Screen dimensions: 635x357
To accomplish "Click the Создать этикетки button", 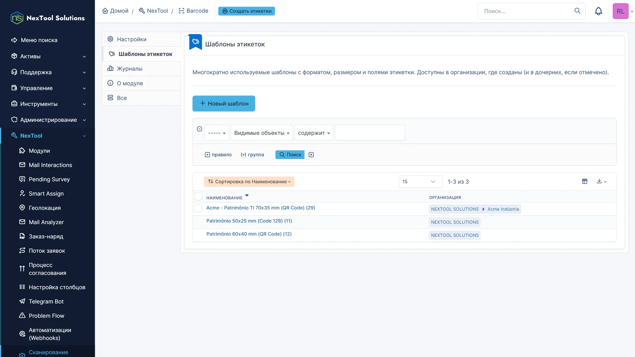I will [x=246, y=11].
